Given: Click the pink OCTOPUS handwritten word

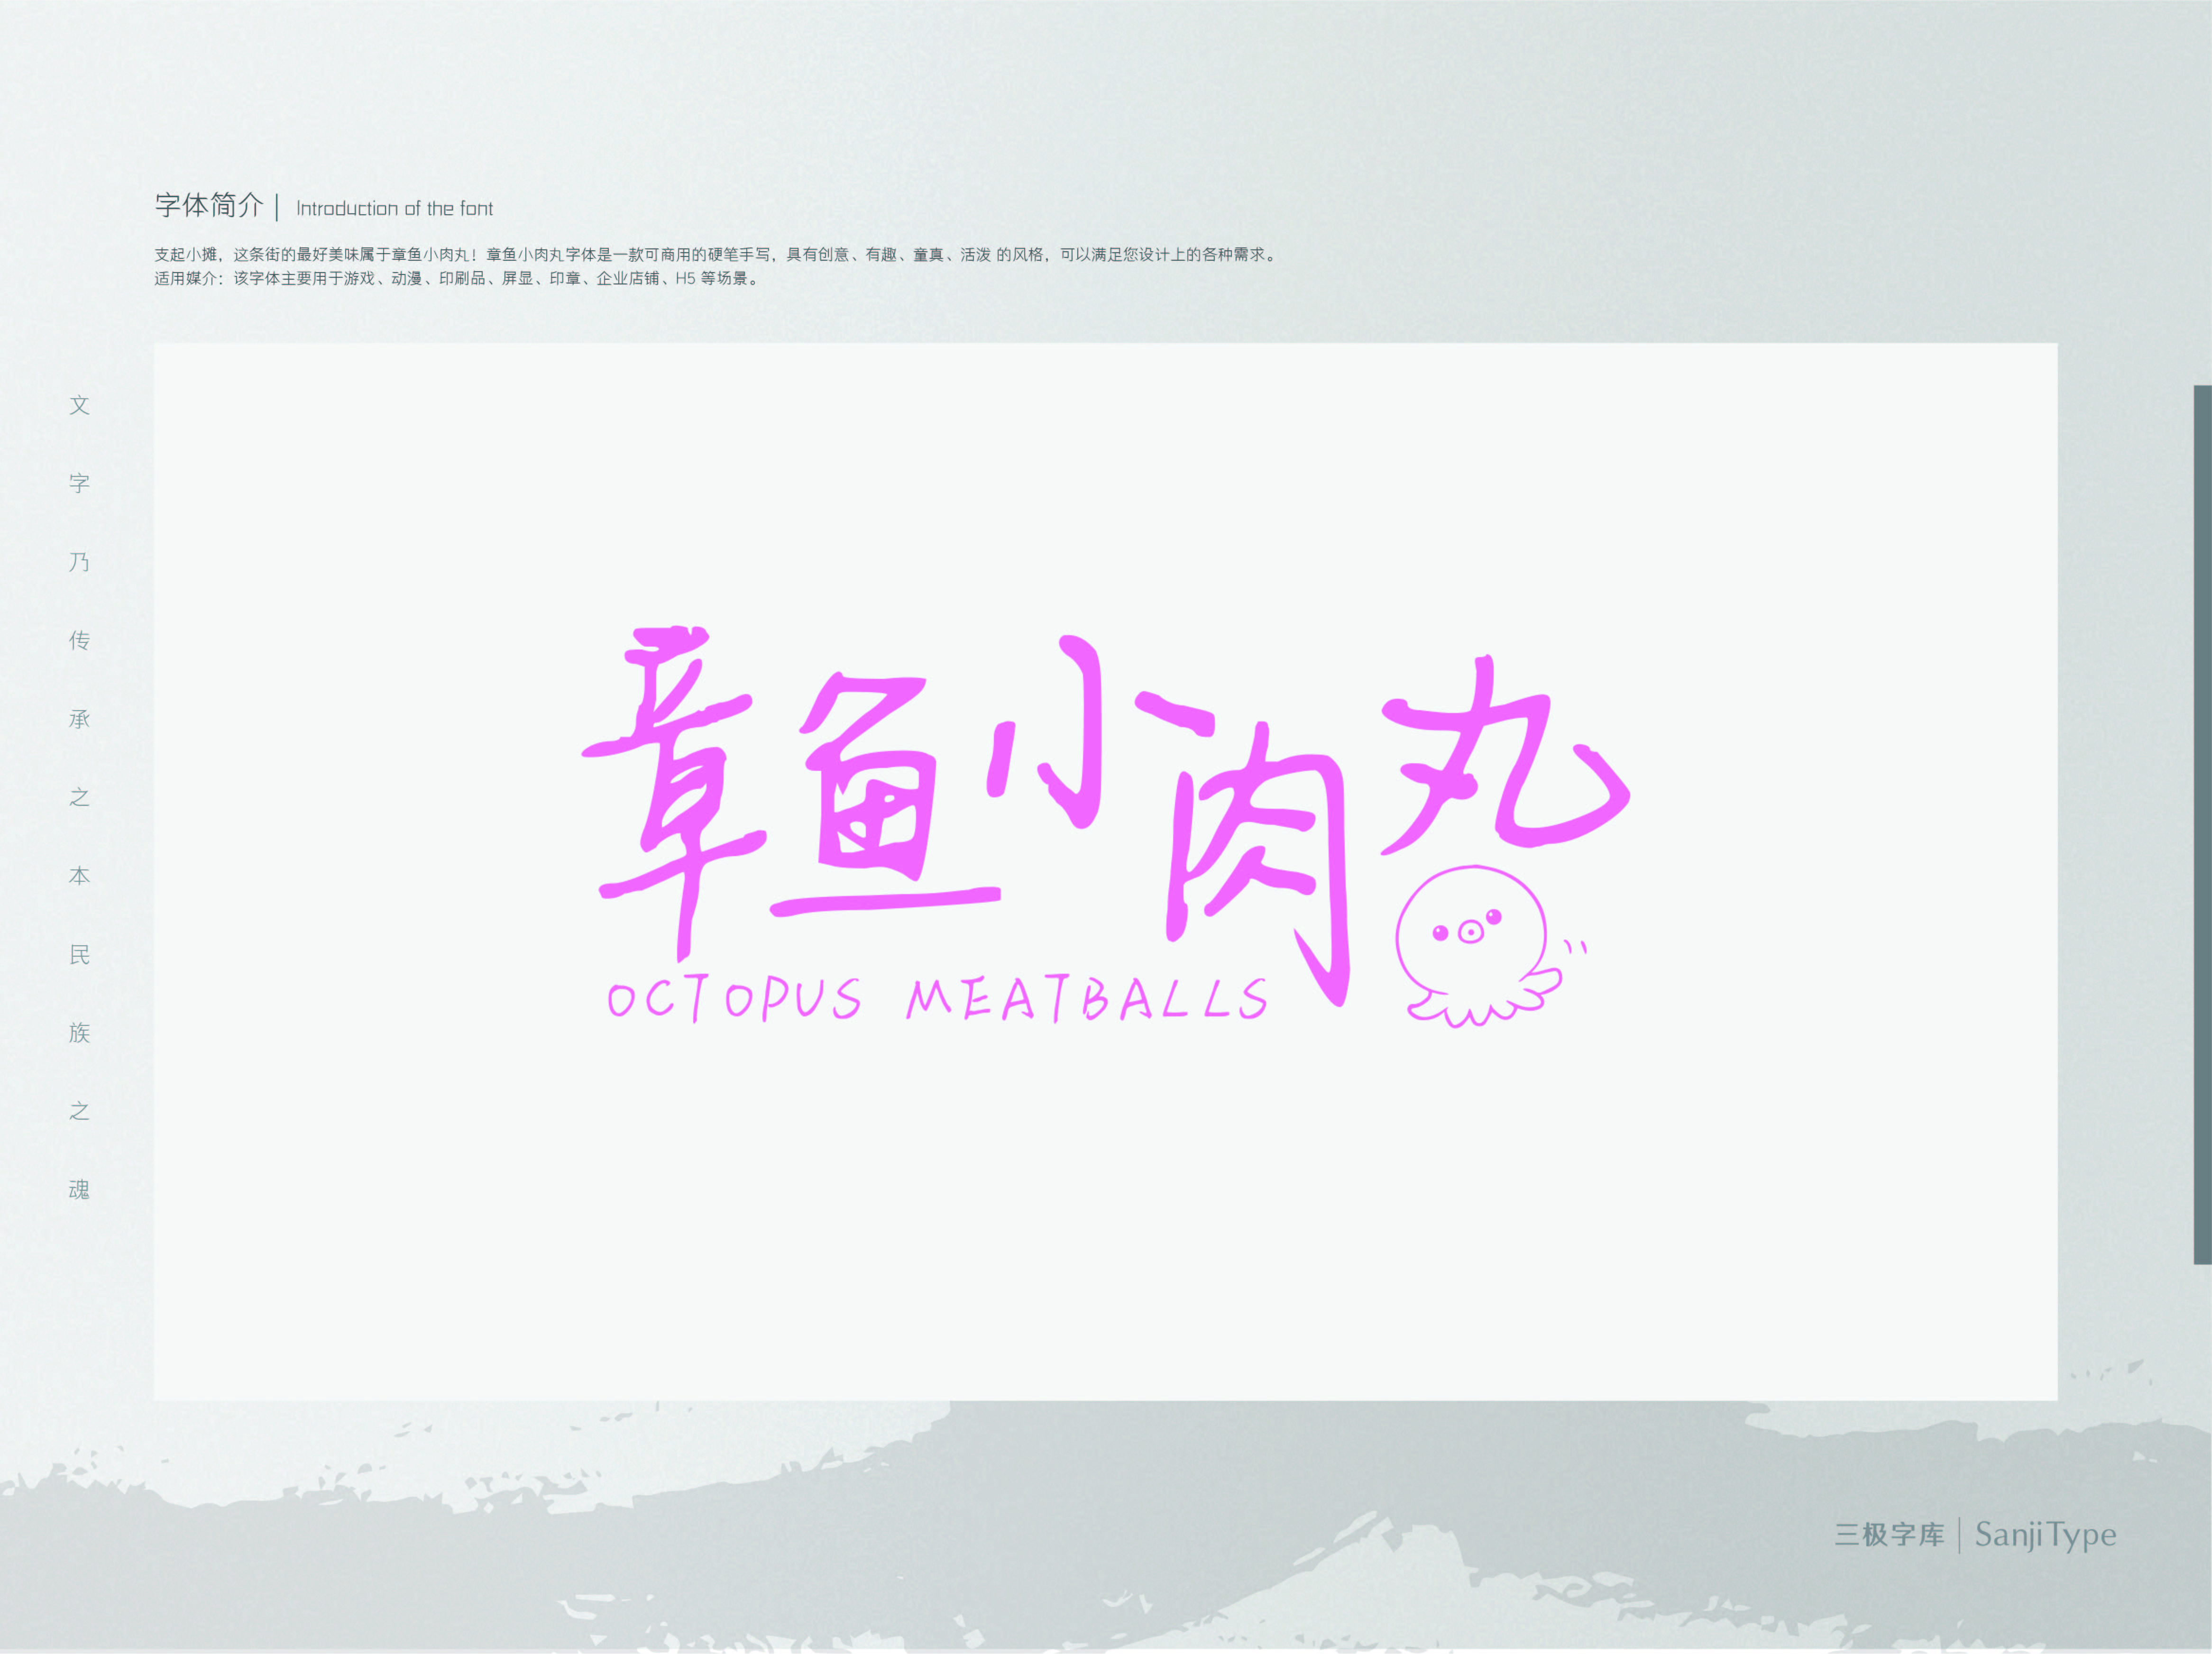Looking at the screenshot, I should point(734,1000).
